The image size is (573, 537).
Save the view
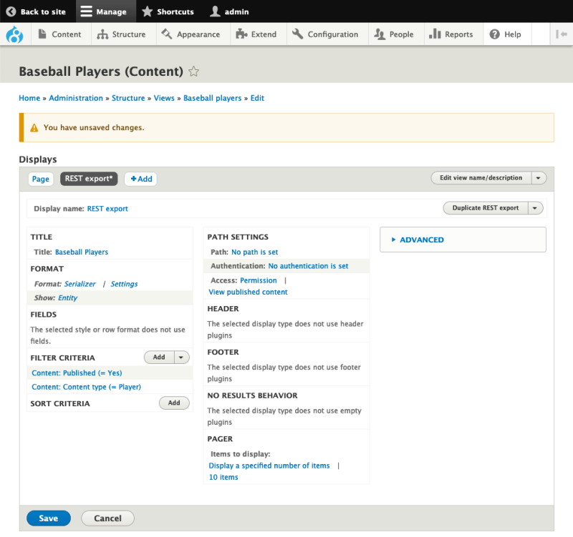(x=49, y=518)
